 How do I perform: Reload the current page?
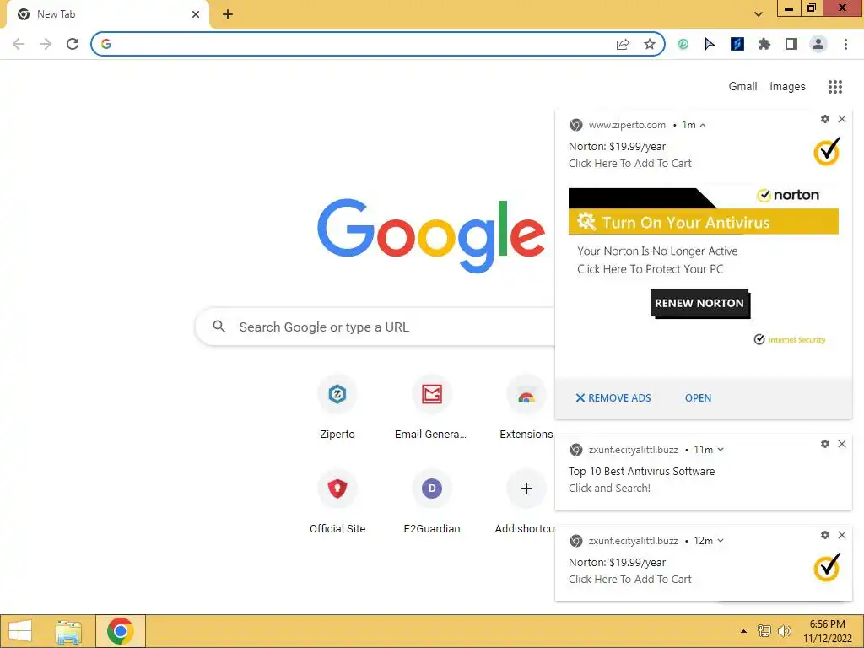point(73,44)
